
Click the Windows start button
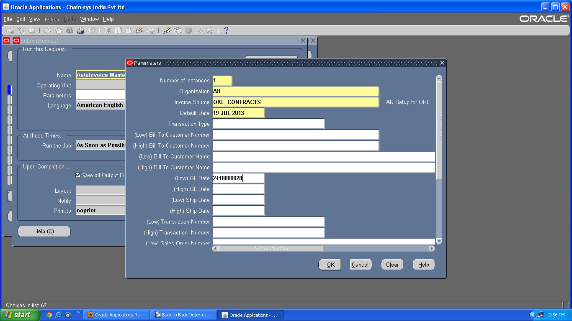(20, 315)
